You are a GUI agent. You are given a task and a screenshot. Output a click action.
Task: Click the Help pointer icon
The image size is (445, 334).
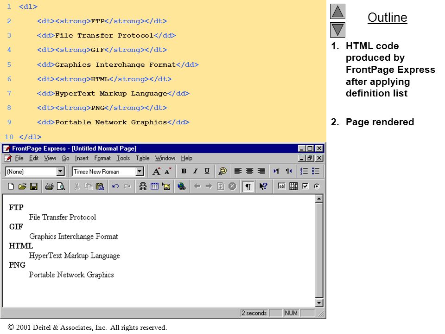pos(263,186)
